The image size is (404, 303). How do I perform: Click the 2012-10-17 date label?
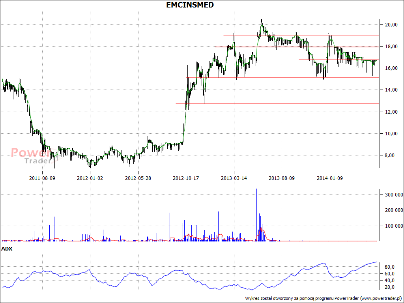(x=186, y=178)
